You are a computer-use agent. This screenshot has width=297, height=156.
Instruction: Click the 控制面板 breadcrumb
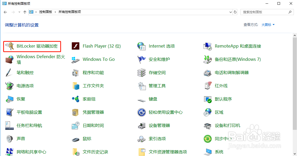pyautogui.click(x=46, y=12)
